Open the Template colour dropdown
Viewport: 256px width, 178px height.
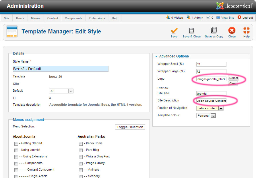(213, 116)
